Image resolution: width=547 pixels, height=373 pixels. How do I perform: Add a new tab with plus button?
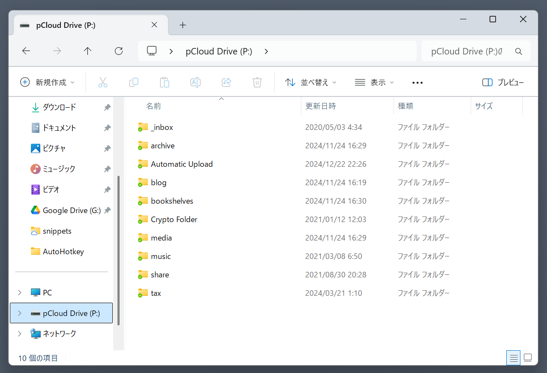point(183,25)
